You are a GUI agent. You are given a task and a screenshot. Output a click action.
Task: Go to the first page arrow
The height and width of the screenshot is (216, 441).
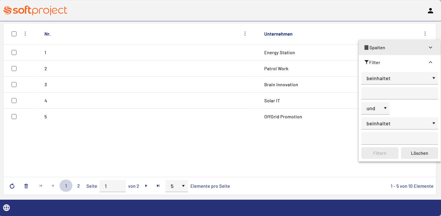[x=41, y=186]
